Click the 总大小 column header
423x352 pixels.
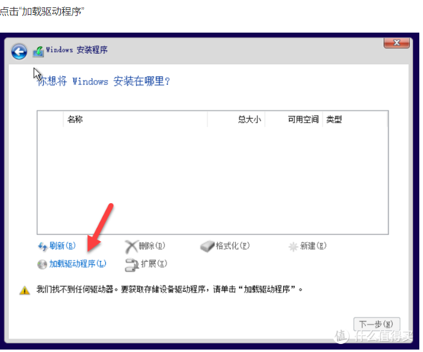click(x=236, y=119)
